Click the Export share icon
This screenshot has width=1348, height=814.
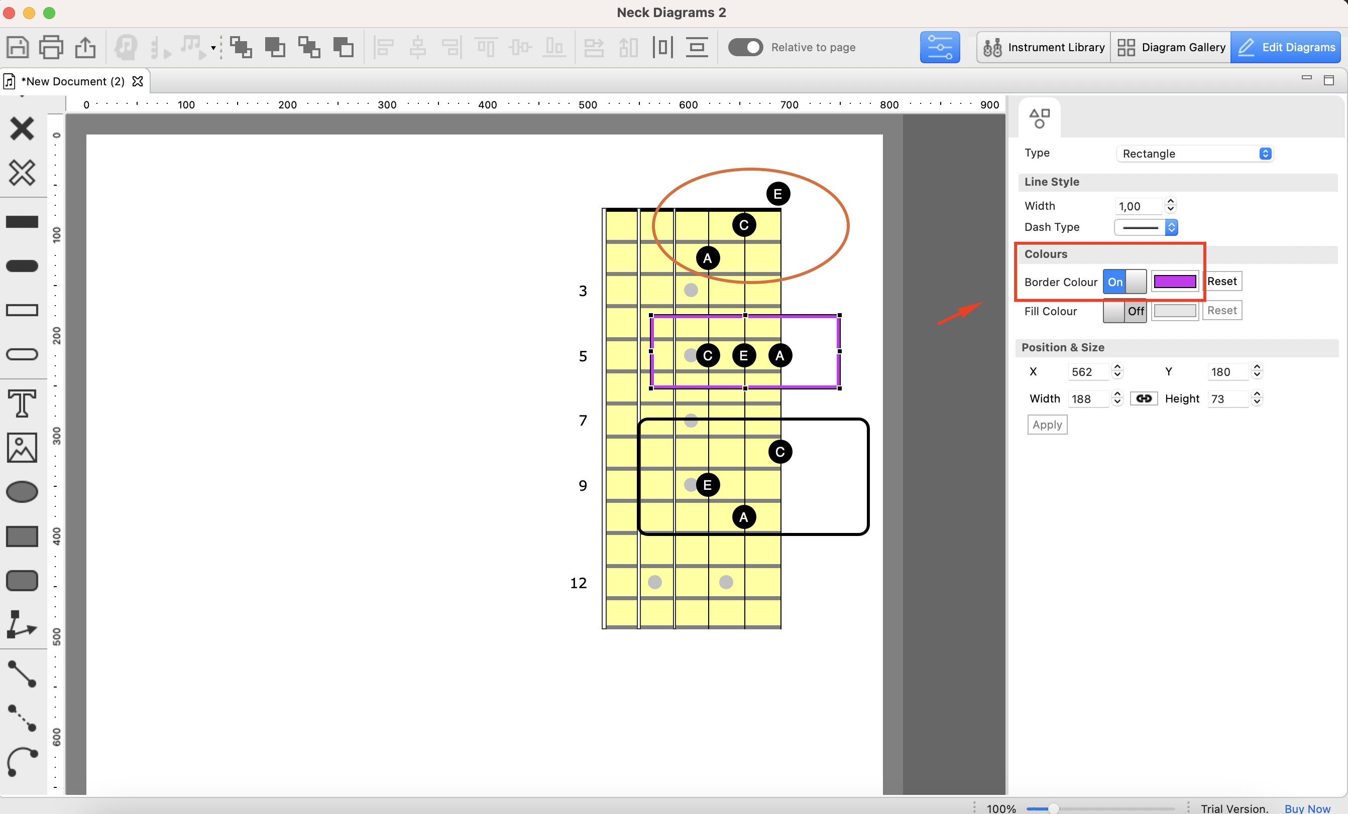point(85,48)
